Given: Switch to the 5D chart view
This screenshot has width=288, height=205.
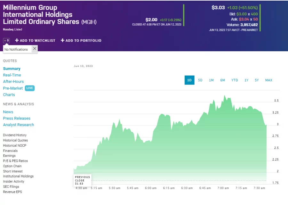Looking at the screenshot, I should coord(200,80).
